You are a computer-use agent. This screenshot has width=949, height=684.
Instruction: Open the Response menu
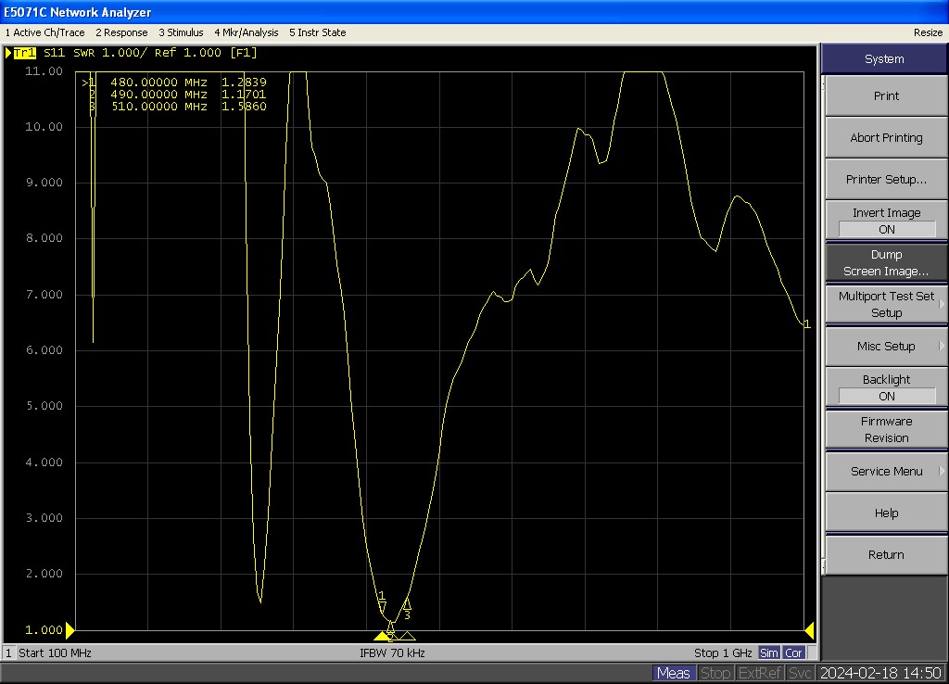pos(121,32)
